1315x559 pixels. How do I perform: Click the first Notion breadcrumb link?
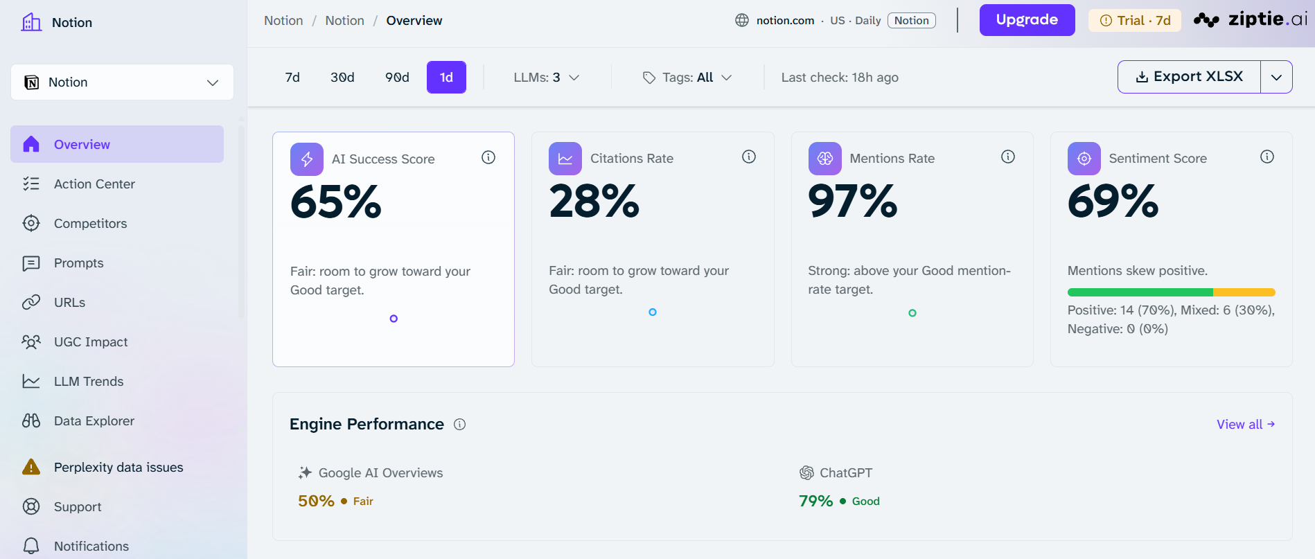pos(283,20)
